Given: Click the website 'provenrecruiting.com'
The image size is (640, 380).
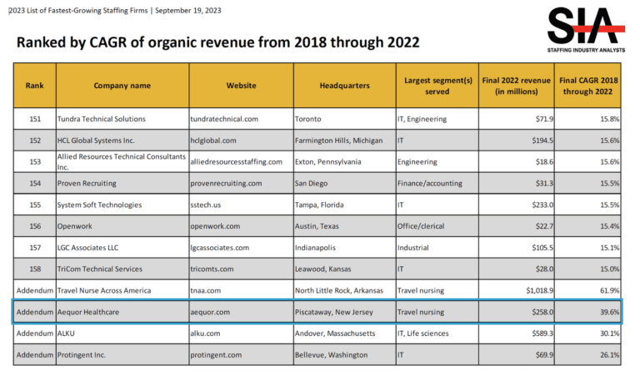Looking at the screenshot, I should [226, 183].
